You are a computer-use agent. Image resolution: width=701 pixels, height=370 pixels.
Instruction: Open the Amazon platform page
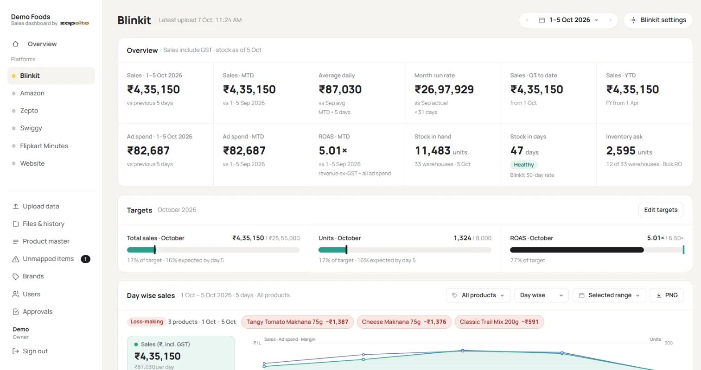pos(51,94)
